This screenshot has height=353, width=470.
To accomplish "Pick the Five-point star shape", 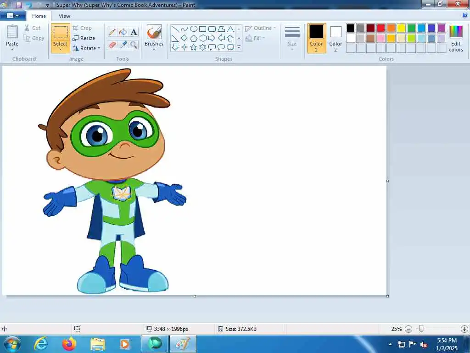I will click(194, 47).
